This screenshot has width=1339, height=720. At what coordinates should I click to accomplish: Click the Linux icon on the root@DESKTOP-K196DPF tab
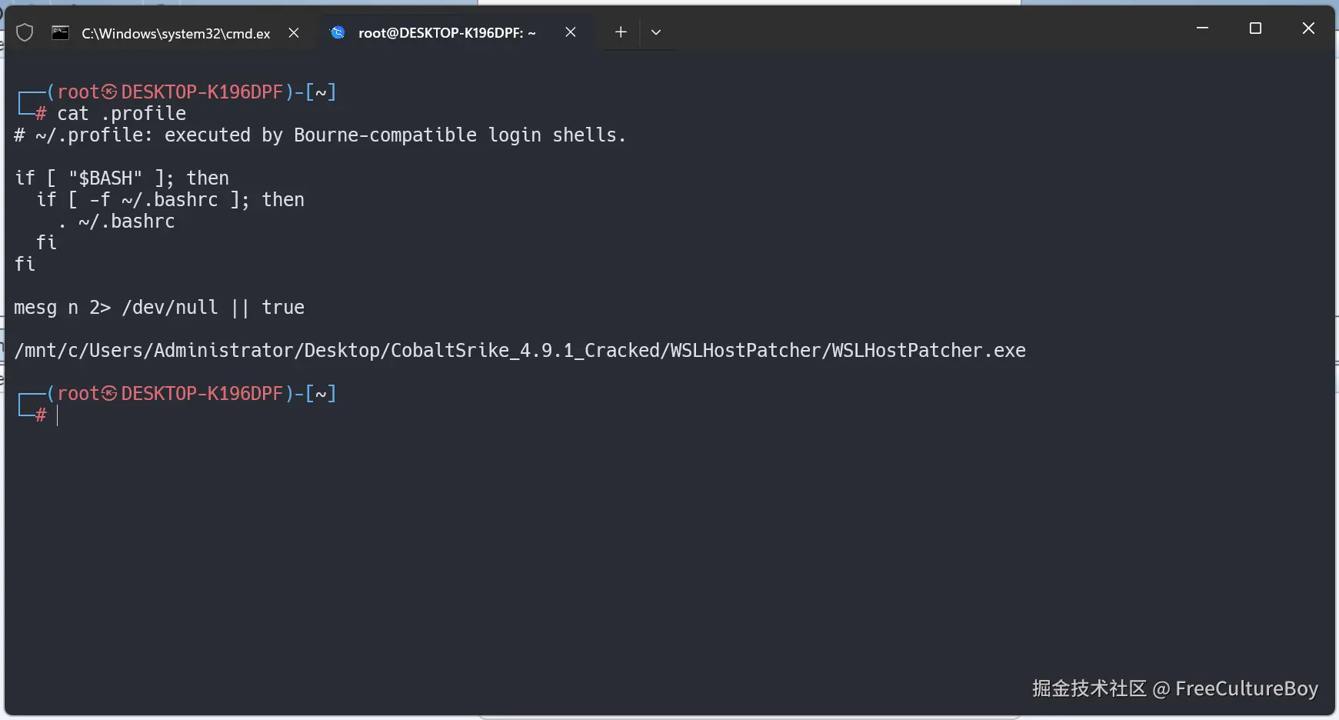point(338,32)
